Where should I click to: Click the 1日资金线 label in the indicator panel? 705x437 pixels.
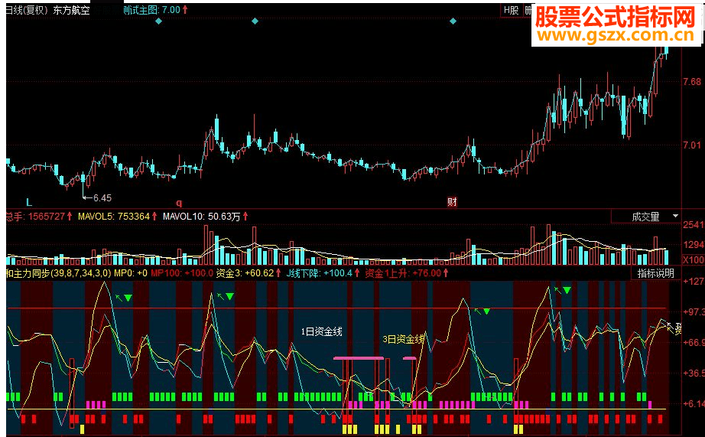coord(321,331)
